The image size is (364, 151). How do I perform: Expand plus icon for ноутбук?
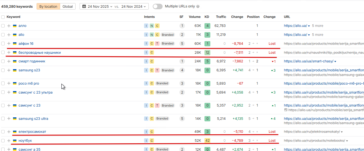(x=9, y=141)
